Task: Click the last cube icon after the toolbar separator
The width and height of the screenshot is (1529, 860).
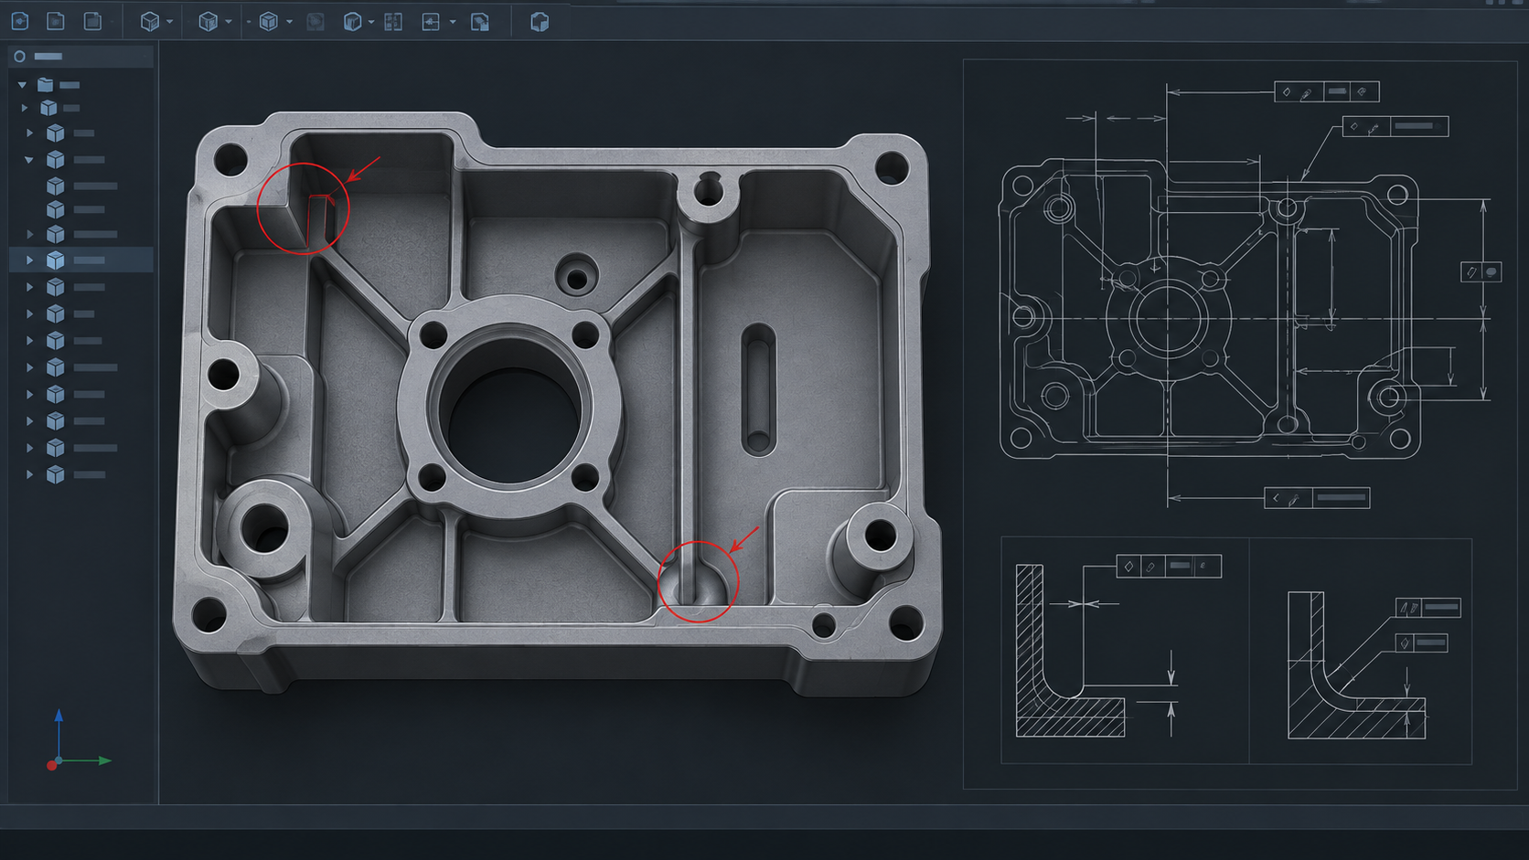Action: (x=540, y=22)
